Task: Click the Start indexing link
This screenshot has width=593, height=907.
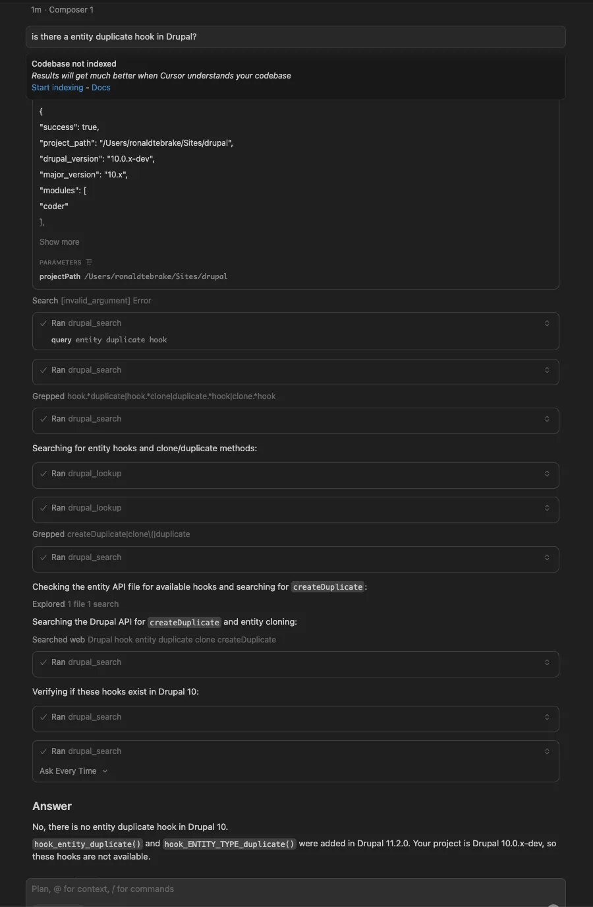Action: 57,88
